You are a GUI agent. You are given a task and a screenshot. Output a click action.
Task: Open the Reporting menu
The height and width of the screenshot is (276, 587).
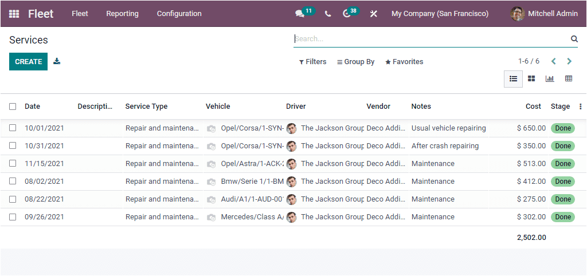[x=123, y=14]
